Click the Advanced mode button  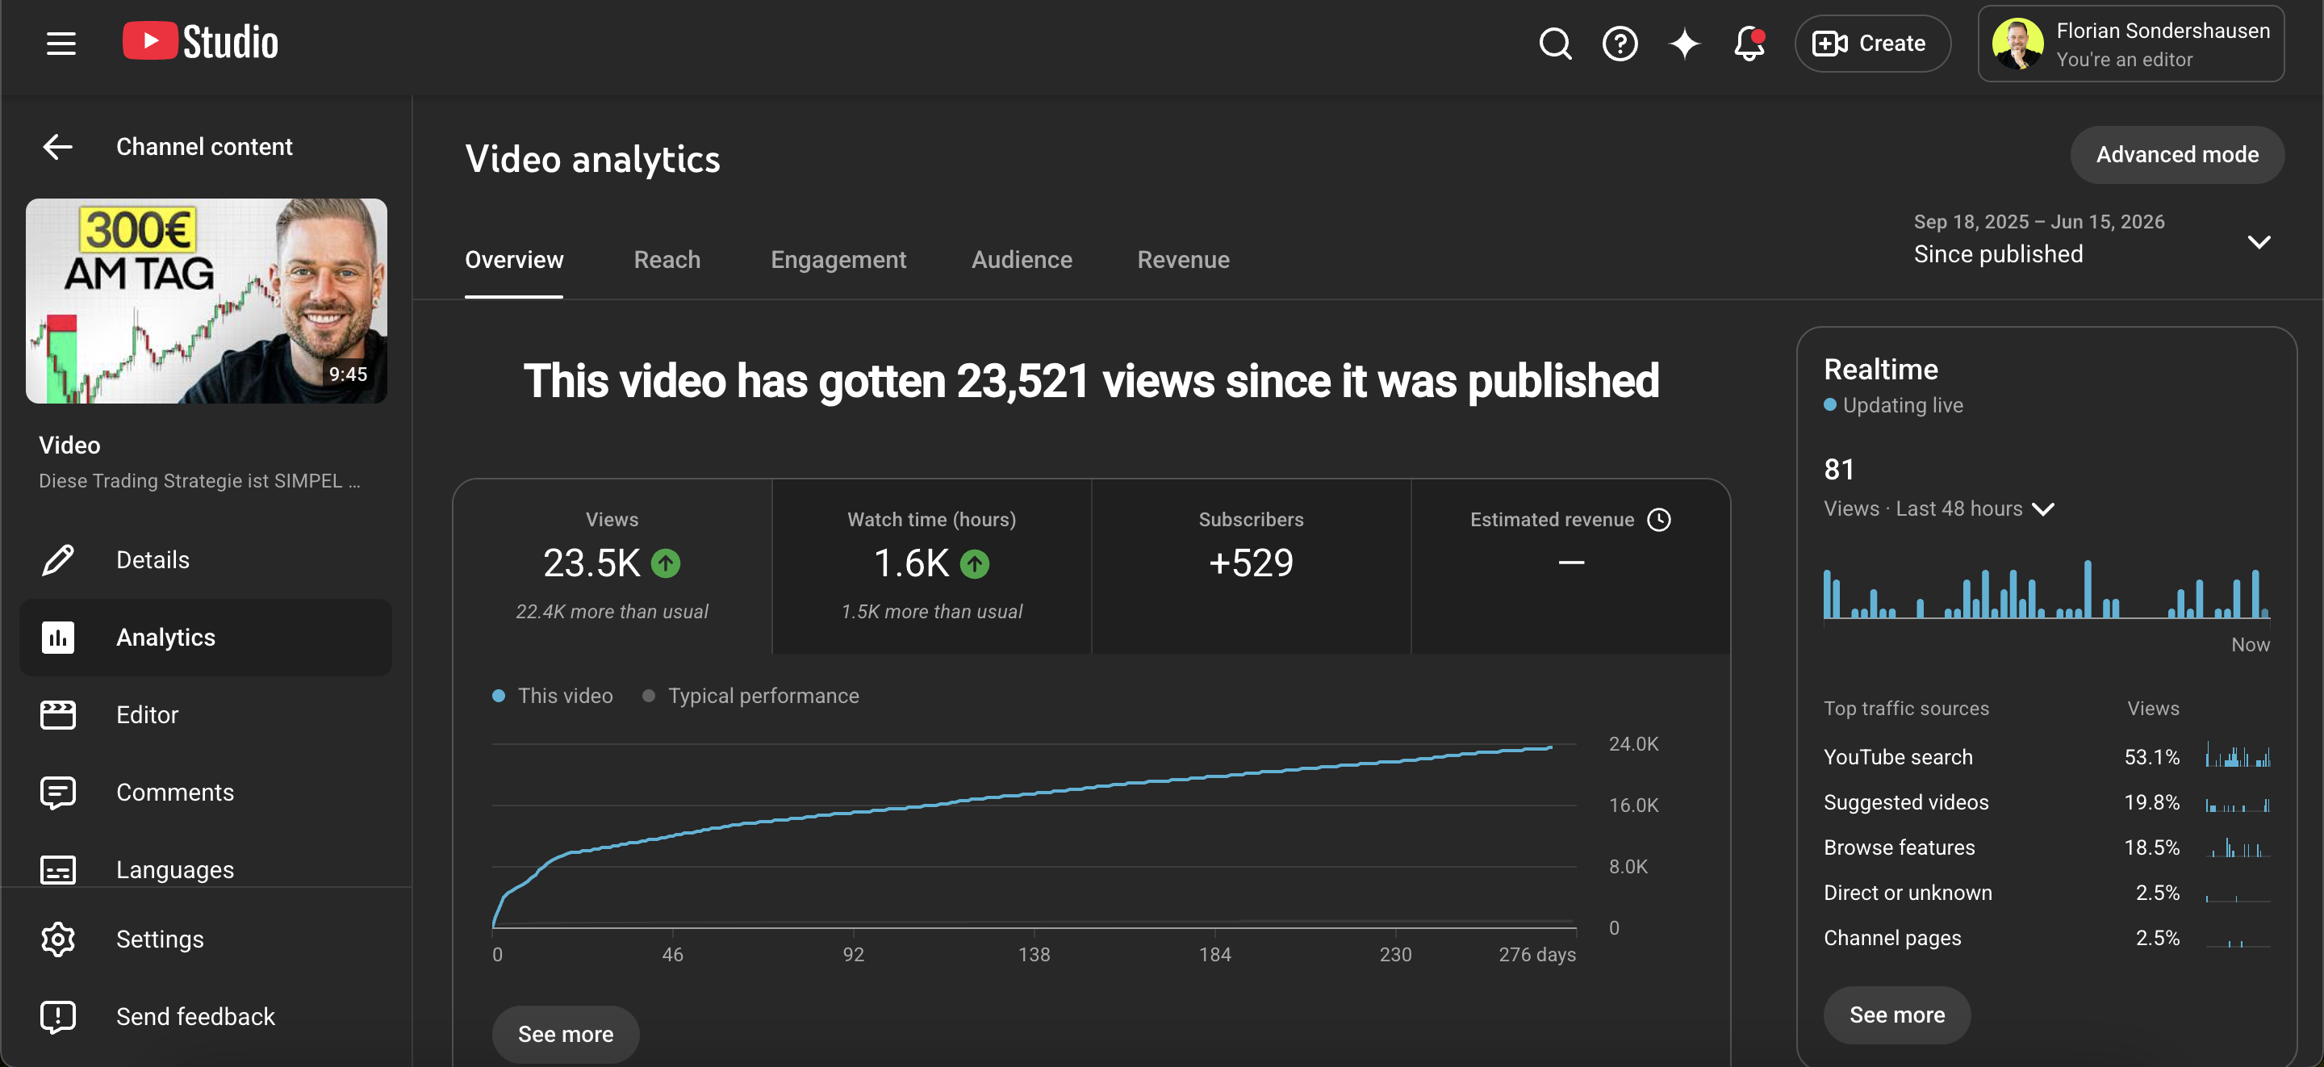[2177, 154]
